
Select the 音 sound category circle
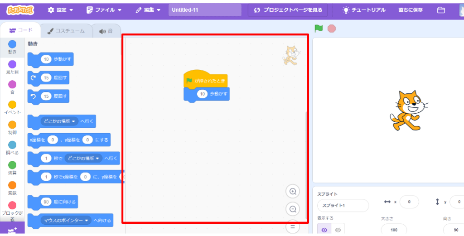(12, 85)
